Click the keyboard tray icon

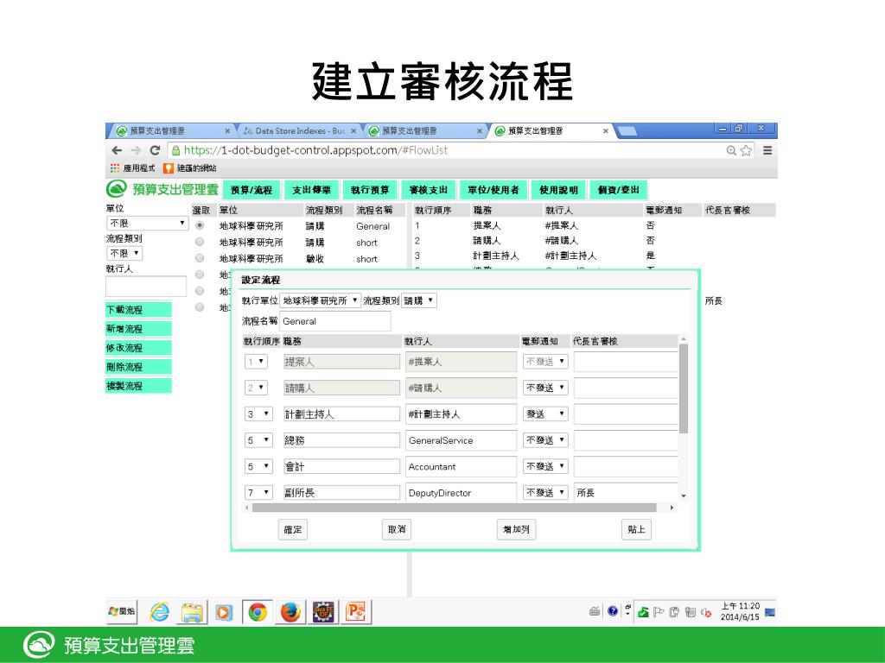(x=595, y=611)
